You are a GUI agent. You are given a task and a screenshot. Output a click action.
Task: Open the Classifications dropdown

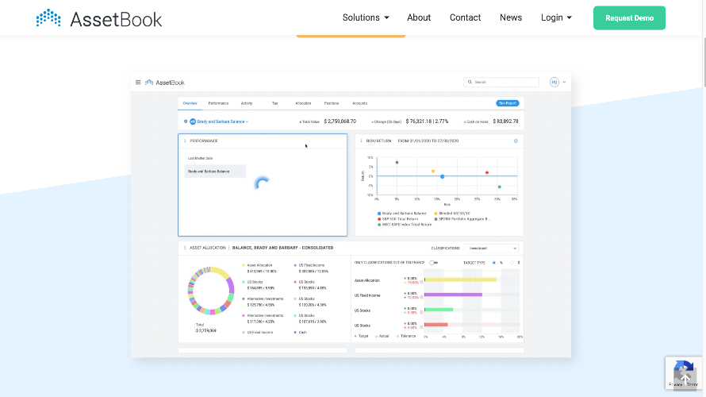pos(491,249)
